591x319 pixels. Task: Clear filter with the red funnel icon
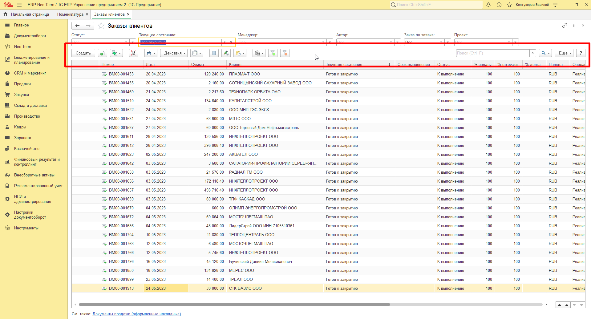click(285, 53)
